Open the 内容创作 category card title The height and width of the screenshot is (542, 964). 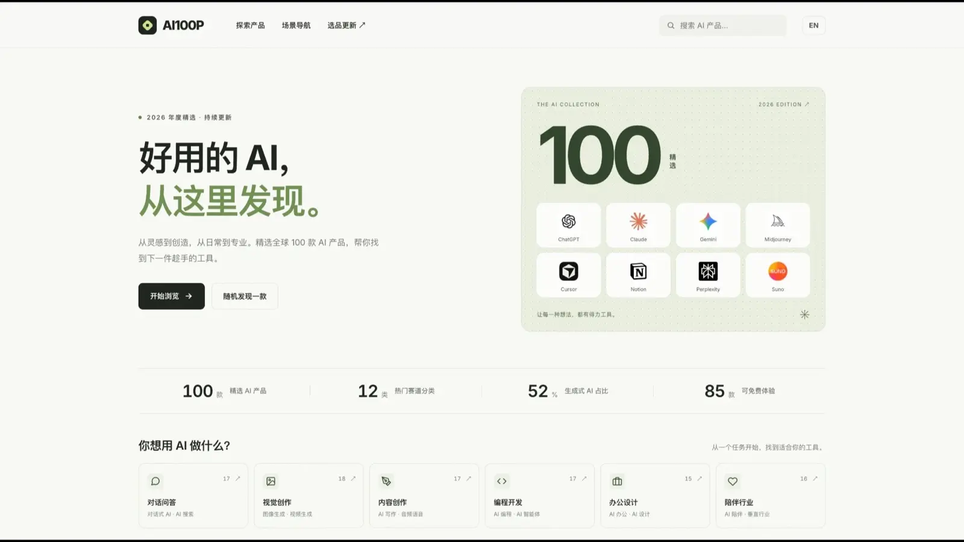[392, 502]
